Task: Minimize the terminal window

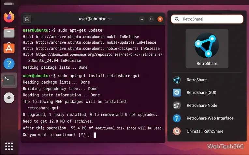Action: (142, 19)
